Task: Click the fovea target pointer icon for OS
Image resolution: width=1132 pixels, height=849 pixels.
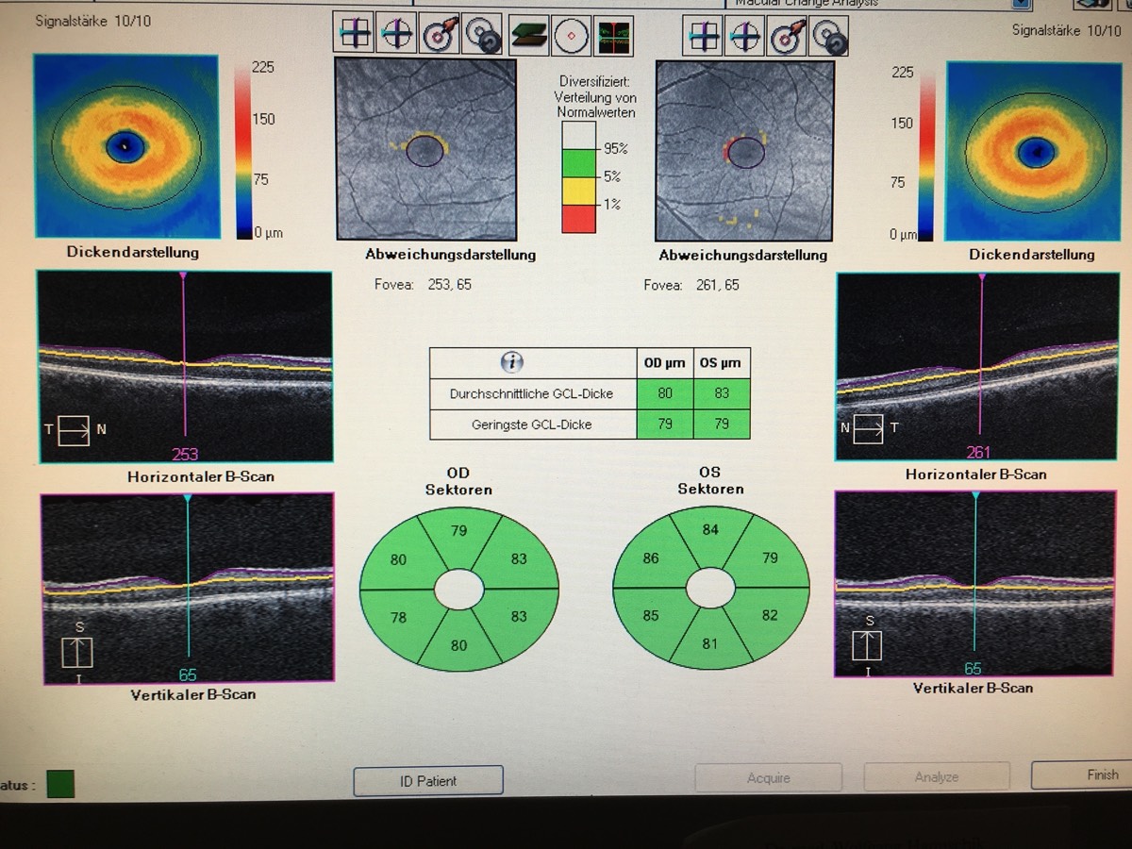Action: tap(787, 36)
